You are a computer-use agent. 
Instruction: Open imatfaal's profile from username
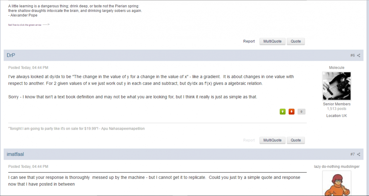click(15, 154)
